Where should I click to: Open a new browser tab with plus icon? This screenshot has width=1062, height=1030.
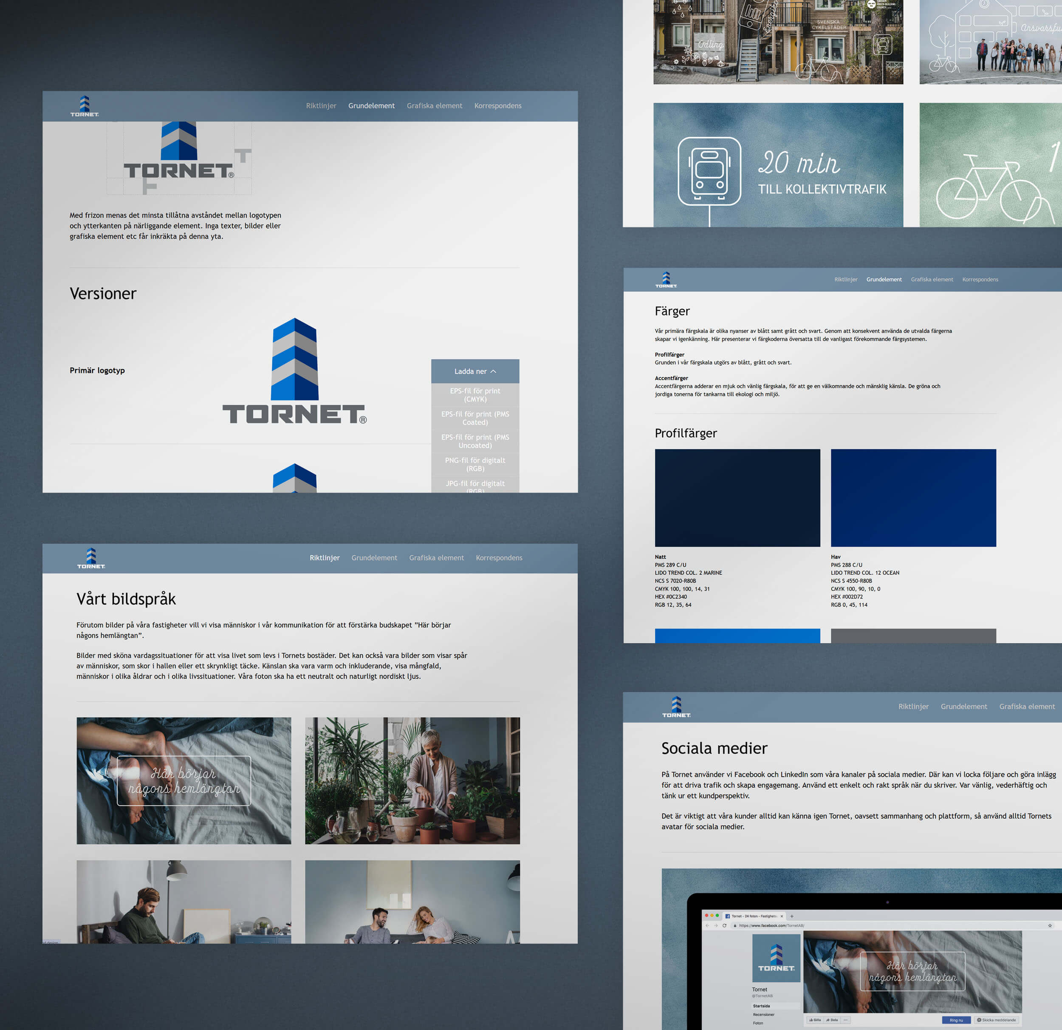792,916
